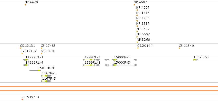Click the 1167R-1 transcript glyph
The width and height of the screenshot is (218, 101).
(46, 76)
